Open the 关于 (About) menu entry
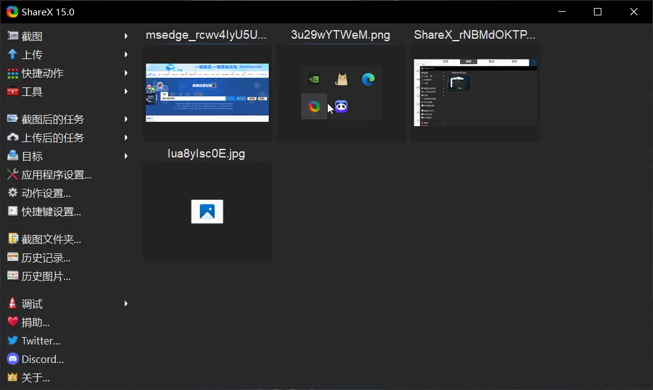This screenshot has width=653, height=390. click(36, 378)
